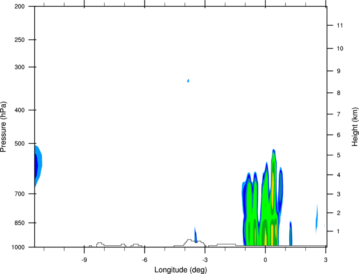Click the 6 km height label

(x=339, y=135)
